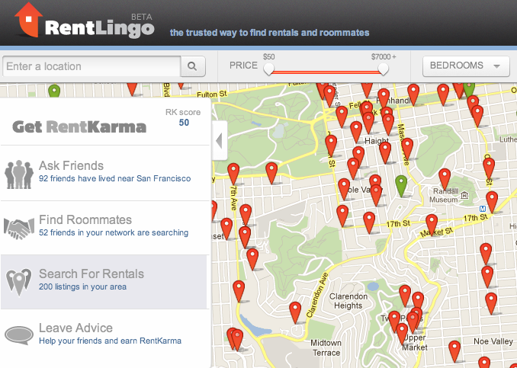
Task: Click the Randall Museum map icon
Action: pos(464,195)
